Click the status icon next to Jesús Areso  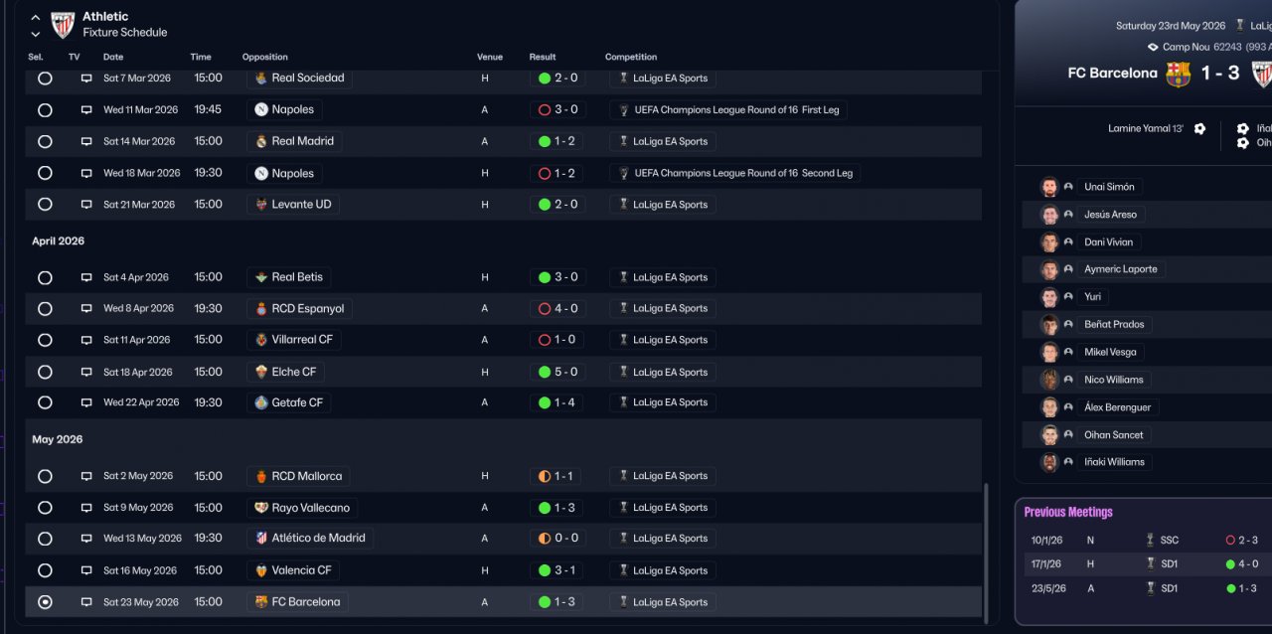coord(1069,215)
